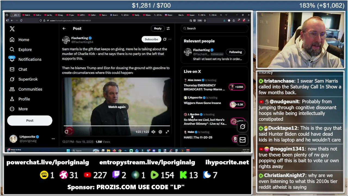Click the browser back arrow

click(x=12, y=20)
